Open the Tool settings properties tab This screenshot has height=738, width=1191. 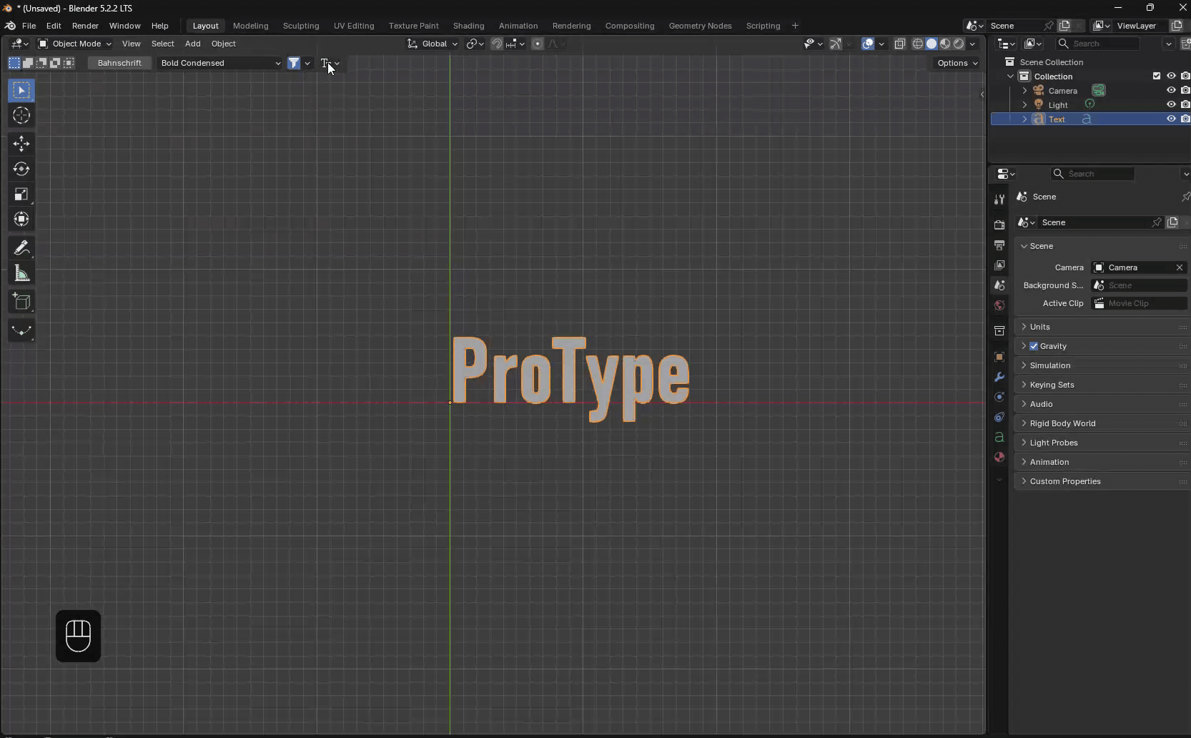pos(999,200)
